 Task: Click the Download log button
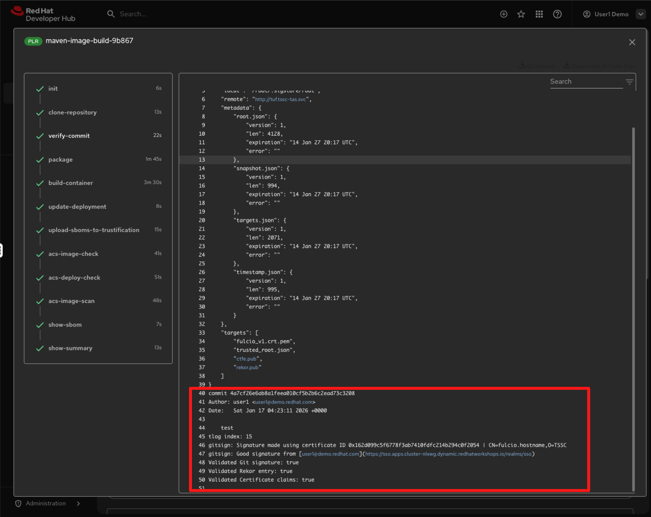pyautogui.click(x=537, y=66)
